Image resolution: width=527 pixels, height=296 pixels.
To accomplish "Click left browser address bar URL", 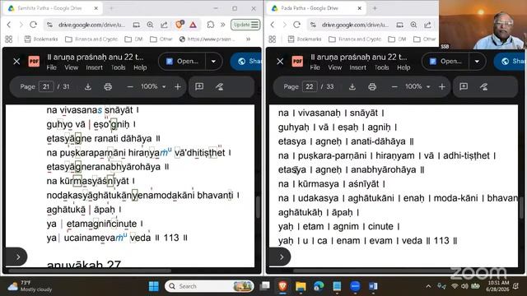I will (x=91, y=25).
